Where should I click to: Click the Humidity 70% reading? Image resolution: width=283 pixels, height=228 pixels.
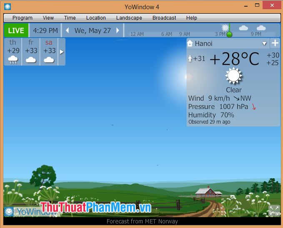tap(211, 115)
